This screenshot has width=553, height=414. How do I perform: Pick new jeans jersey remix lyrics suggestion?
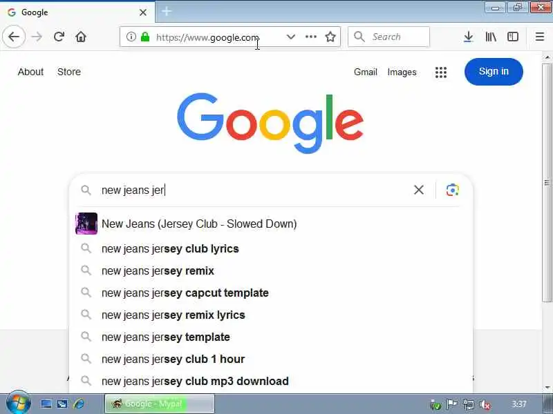pyautogui.click(x=271, y=315)
